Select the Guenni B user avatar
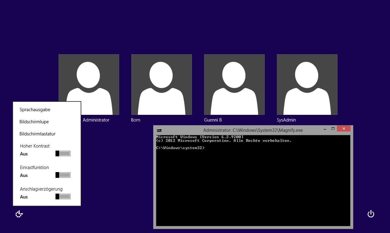Screen dimensions: 390x233 click(234, 85)
